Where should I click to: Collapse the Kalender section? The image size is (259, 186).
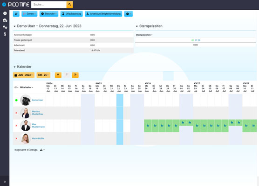click(14, 67)
